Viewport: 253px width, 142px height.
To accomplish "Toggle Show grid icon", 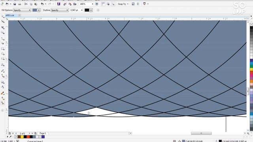I will 108,4.
